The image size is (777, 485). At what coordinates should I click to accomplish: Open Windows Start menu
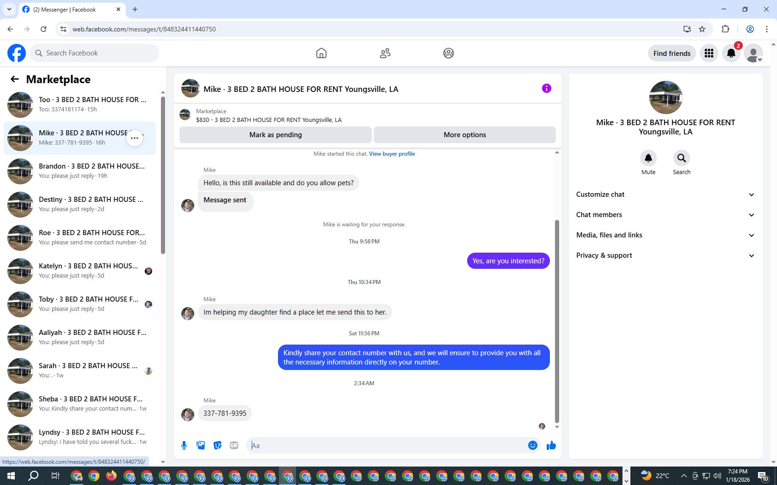coord(11,476)
